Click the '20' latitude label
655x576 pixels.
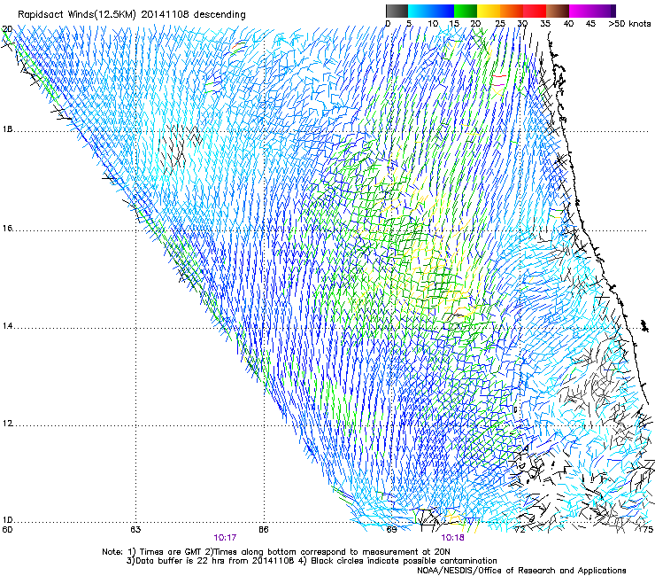click(x=7, y=29)
